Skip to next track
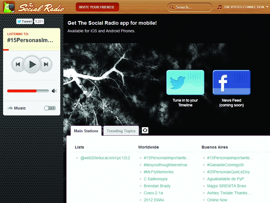The width and height of the screenshot is (270, 203). [x=46, y=64]
